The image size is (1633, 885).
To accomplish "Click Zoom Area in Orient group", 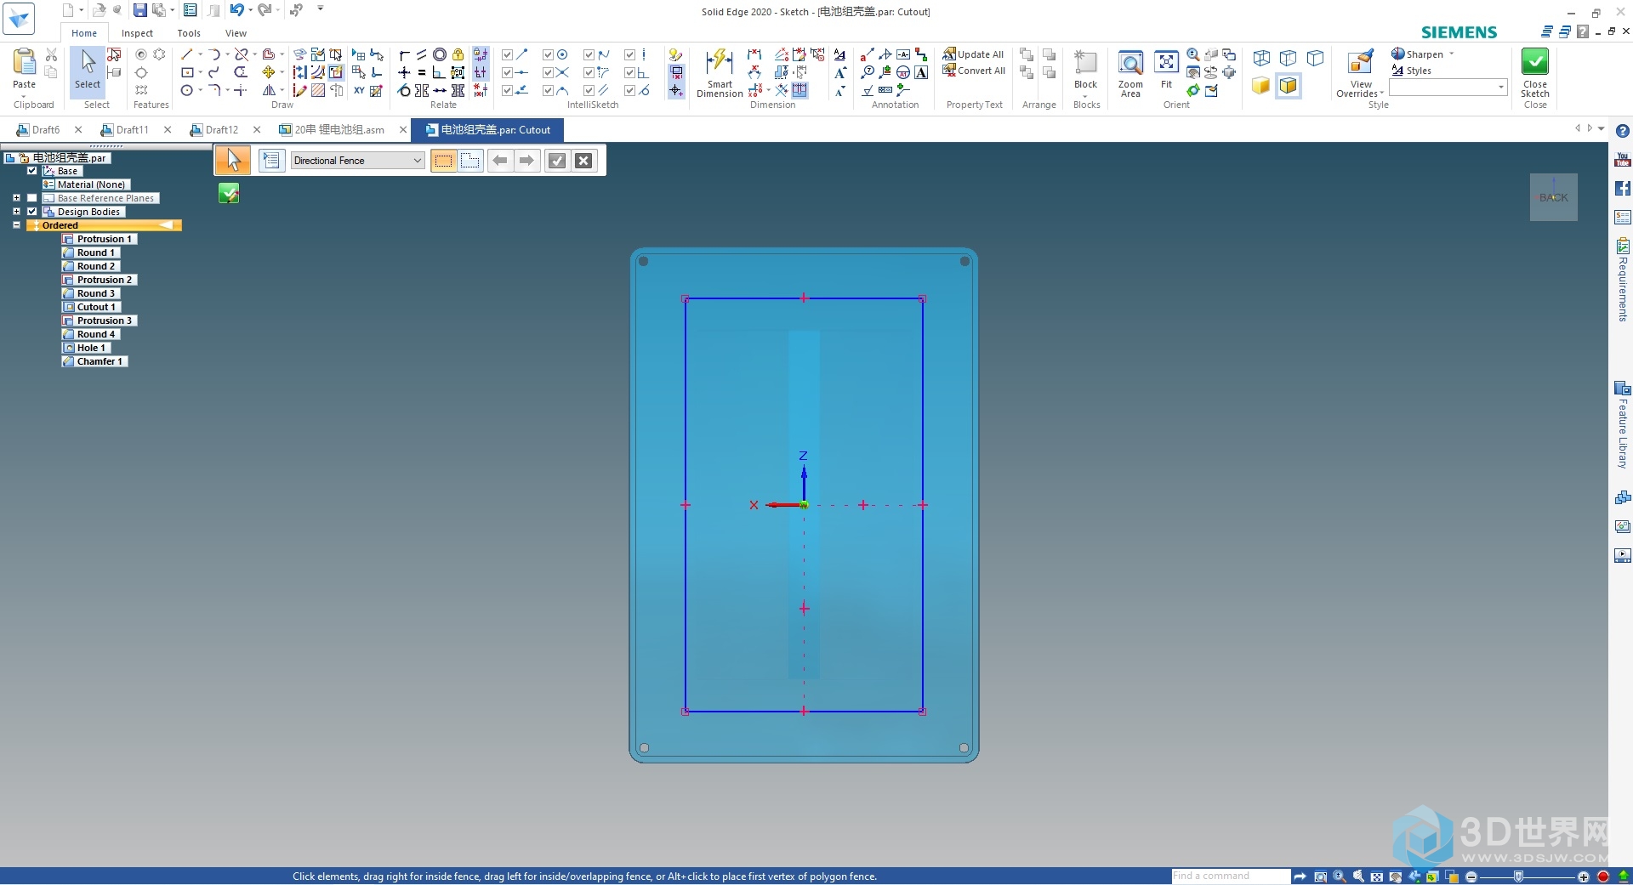I will tap(1130, 73).
